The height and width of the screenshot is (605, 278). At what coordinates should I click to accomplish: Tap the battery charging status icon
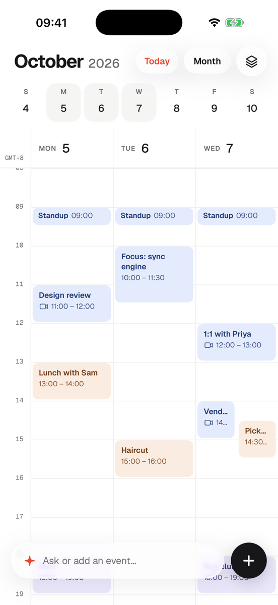[234, 23]
